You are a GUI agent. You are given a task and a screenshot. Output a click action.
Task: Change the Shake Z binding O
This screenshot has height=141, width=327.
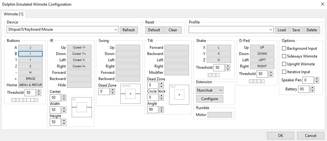tap(219, 60)
